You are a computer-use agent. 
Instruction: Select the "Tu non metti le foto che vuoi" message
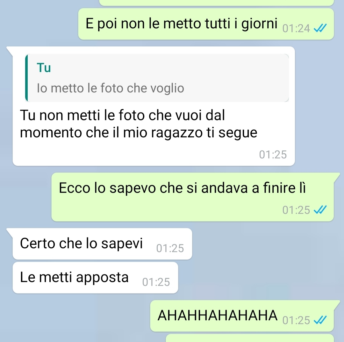point(154,106)
